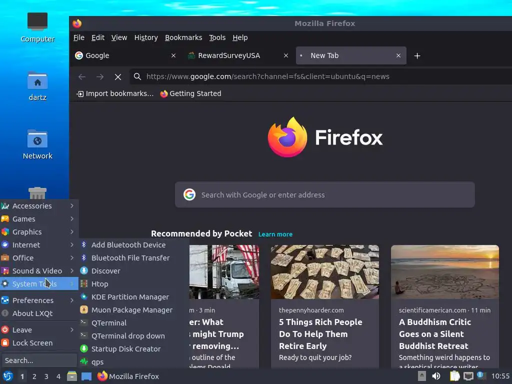Expand the Office submenu

coord(39,258)
